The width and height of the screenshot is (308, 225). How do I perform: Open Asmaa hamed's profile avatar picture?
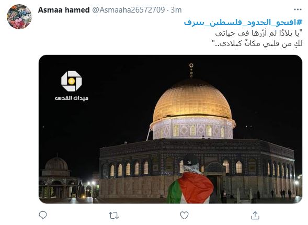pos(19,17)
